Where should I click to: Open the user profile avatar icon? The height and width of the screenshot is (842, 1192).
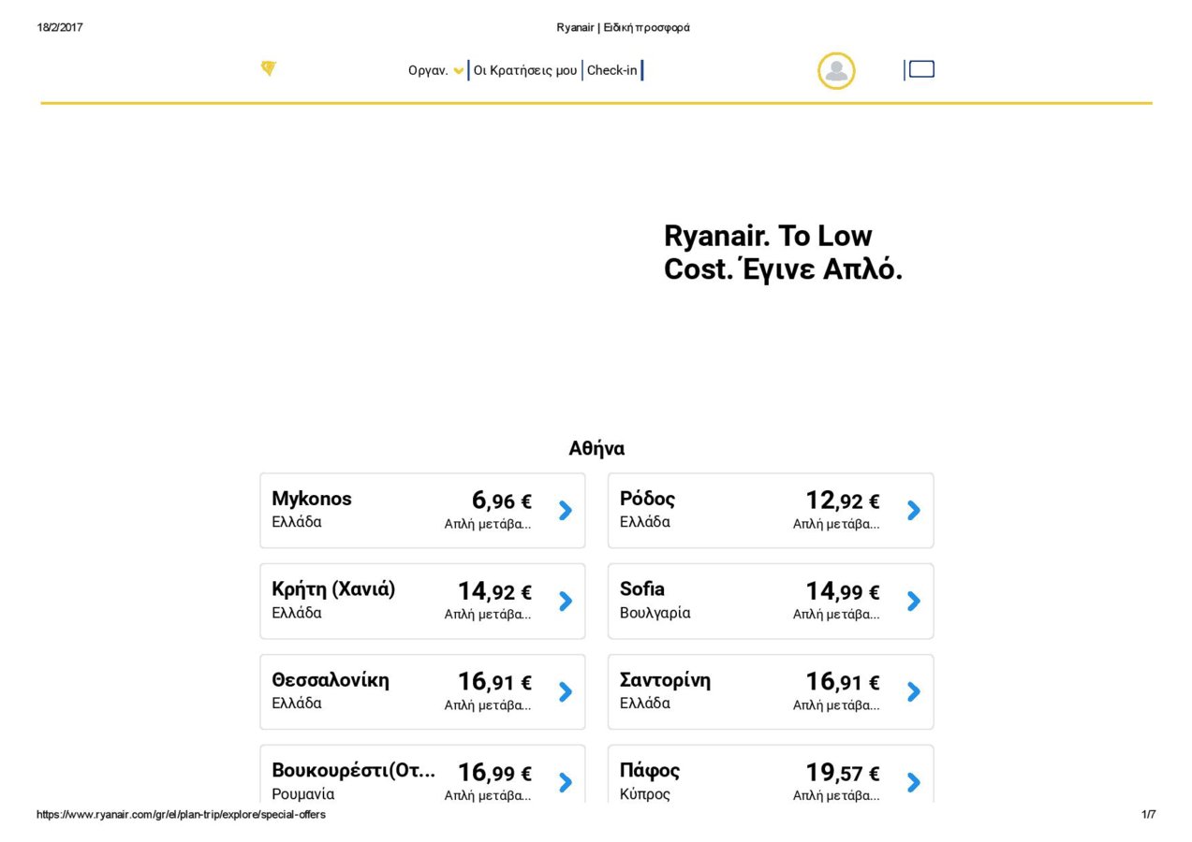836,71
